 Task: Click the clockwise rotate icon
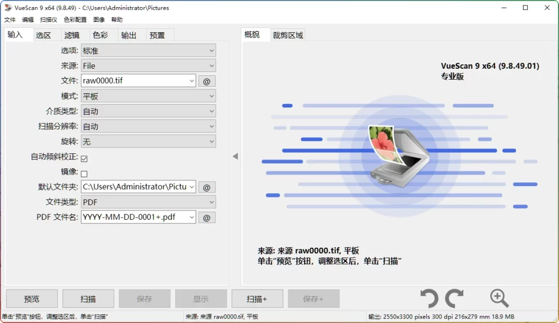pyautogui.click(x=455, y=297)
